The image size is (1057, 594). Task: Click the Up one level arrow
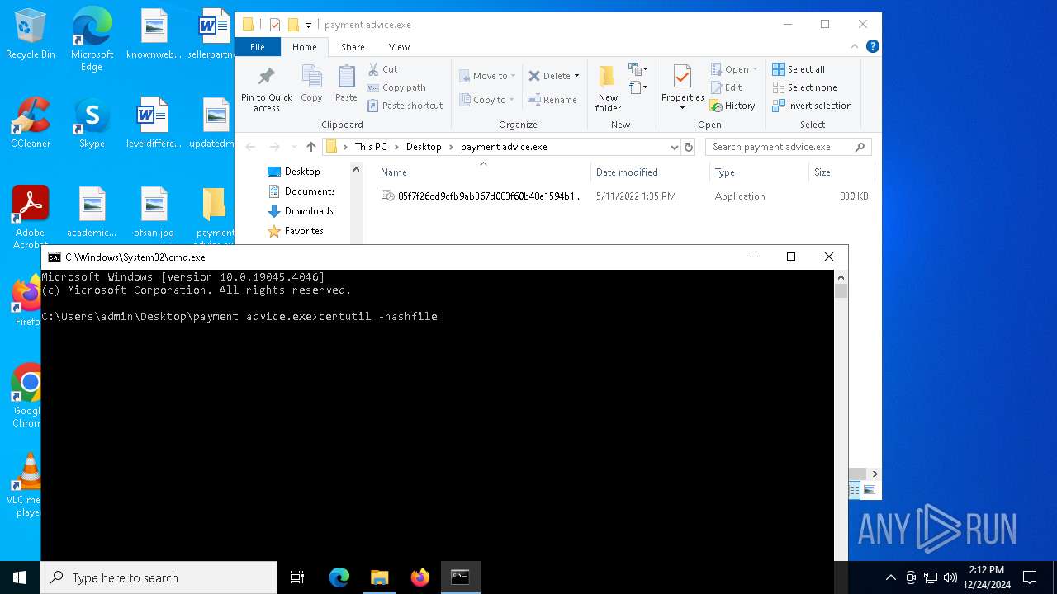coord(310,147)
